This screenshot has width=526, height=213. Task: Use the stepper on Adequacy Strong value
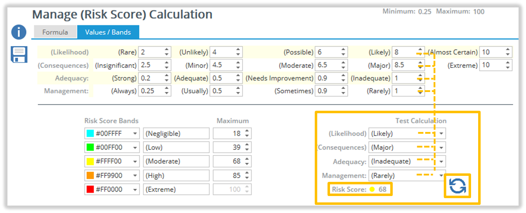[167, 78]
